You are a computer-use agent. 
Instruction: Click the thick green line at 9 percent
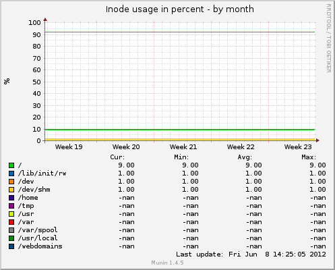pos(180,130)
